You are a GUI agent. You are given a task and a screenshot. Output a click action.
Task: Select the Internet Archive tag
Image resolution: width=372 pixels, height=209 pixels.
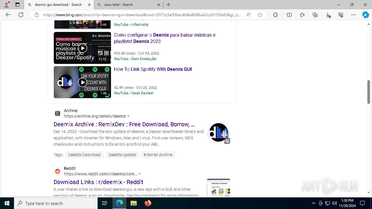click(158, 155)
